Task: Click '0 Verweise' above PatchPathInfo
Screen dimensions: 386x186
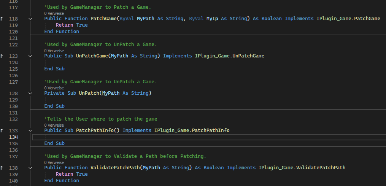Action: [54, 125]
